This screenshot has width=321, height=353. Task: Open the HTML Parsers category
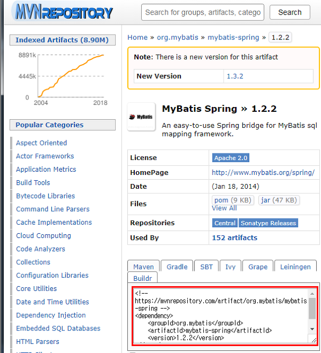coord(37,342)
